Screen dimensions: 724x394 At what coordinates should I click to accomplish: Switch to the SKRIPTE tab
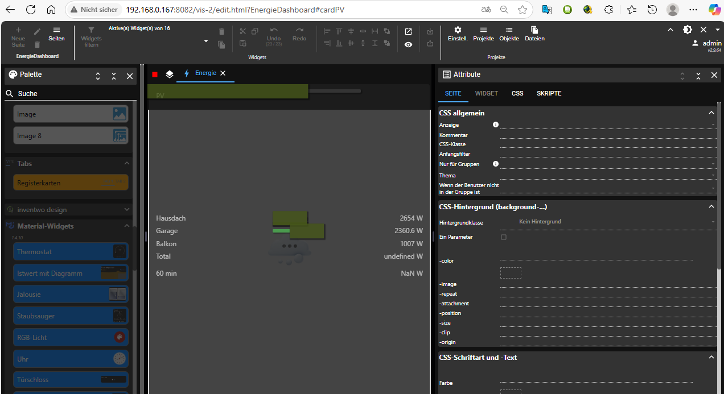[549, 93]
